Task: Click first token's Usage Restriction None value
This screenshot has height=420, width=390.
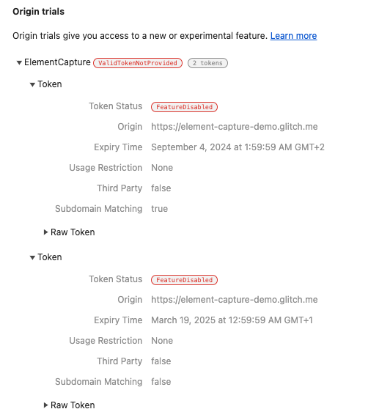Action: [162, 168]
